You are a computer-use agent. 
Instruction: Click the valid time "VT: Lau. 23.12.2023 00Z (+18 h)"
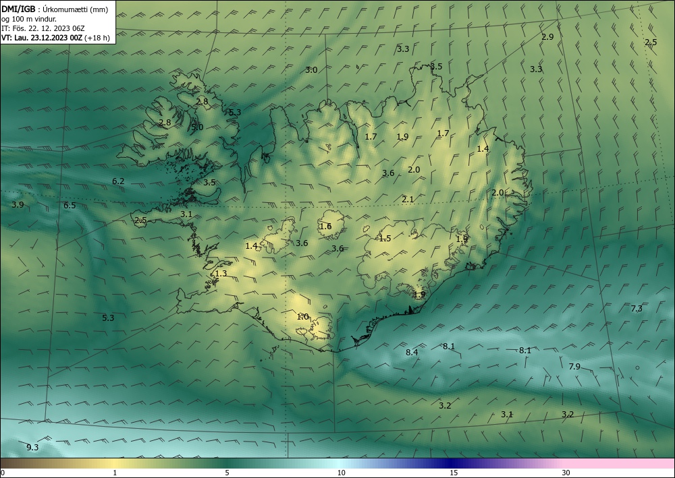click(x=55, y=38)
